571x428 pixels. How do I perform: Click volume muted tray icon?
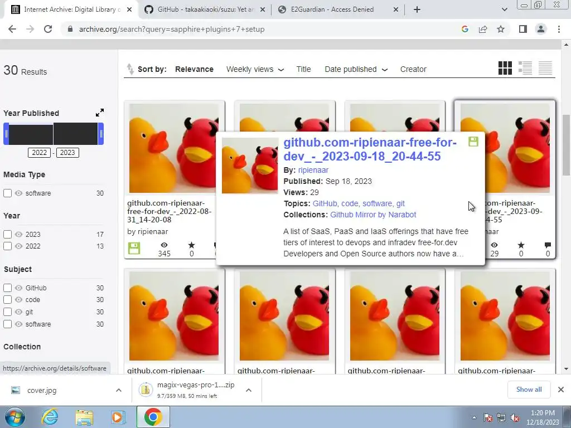(x=515, y=418)
